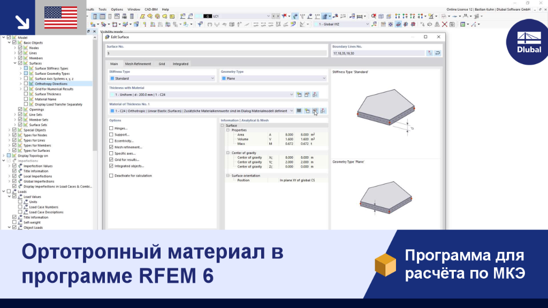
Task: Click the select boundary lines graphically icon
Action: tap(430, 53)
